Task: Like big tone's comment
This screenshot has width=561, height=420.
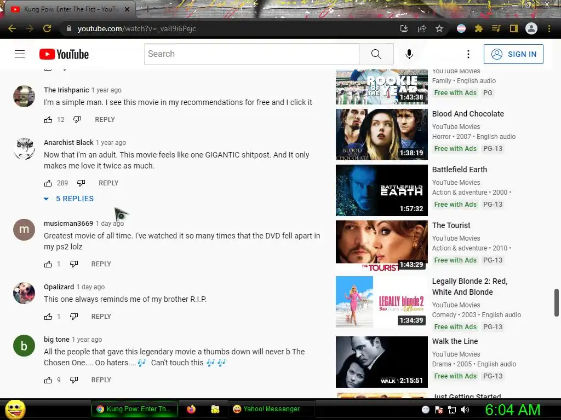Action: [x=48, y=380]
